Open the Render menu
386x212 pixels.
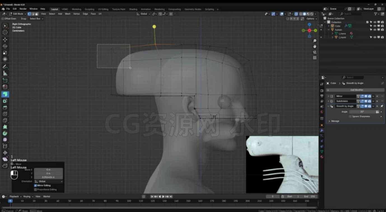(x=23, y=9)
